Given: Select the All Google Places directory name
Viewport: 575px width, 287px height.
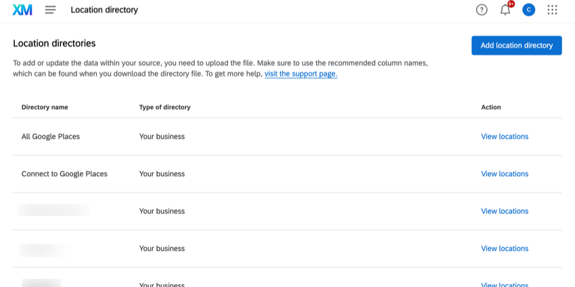Looking at the screenshot, I should (x=51, y=136).
